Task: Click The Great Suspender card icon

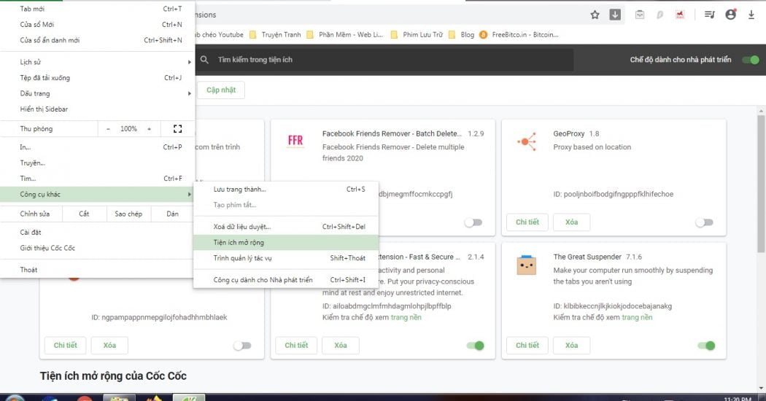Action: (x=527, y=265)
